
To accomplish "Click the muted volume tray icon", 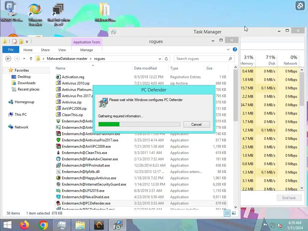I will click(x=280, y=225).
